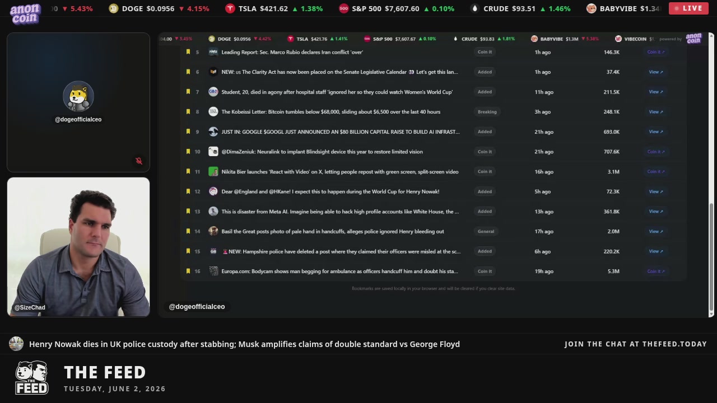The width and height of the screenshot is (717, 403).
Task: Toggle bookmark on Marco Rubio Iran row
Action: (188, 52)
